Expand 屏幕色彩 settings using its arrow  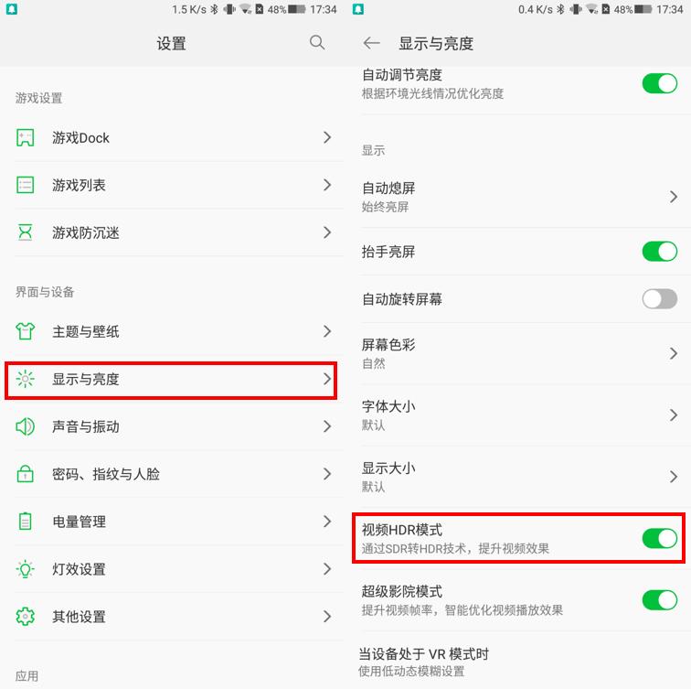click(673, 353)
